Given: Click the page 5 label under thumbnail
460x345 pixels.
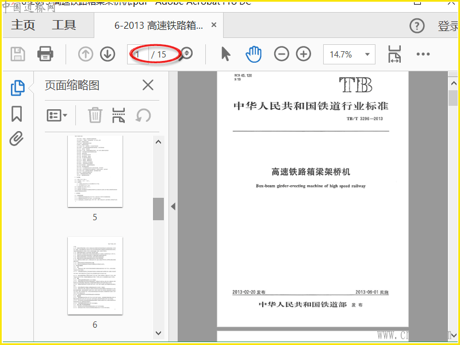Looking at the screenshot, I should click(95, 217).
